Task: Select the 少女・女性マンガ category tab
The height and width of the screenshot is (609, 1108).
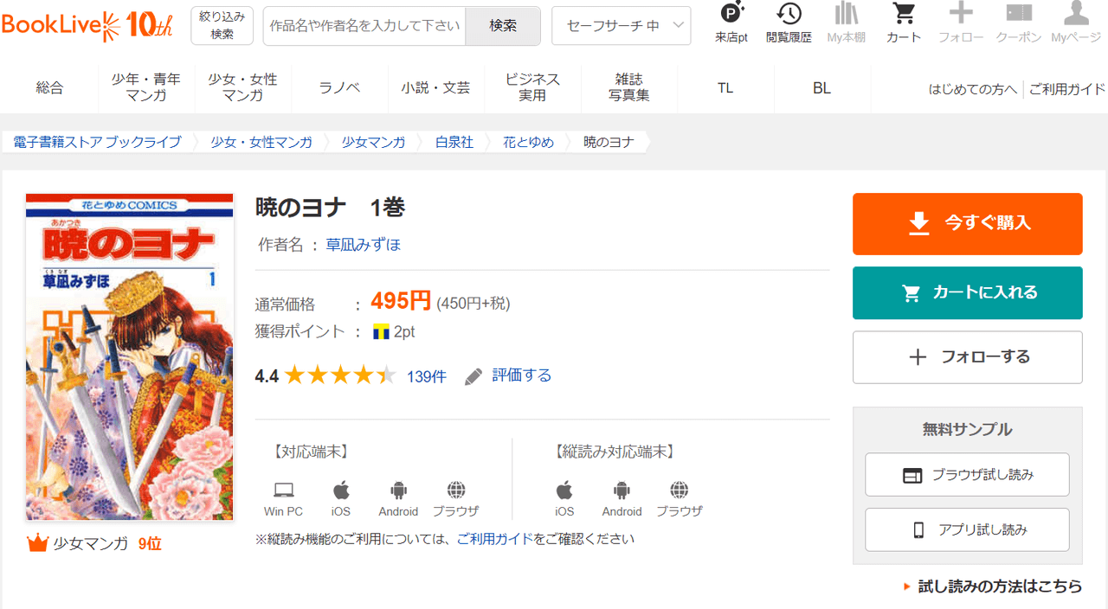Action: click(x=242, y=87)
